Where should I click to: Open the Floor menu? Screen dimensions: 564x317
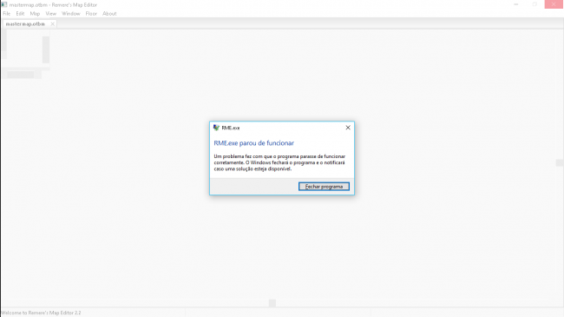(91, 14)
